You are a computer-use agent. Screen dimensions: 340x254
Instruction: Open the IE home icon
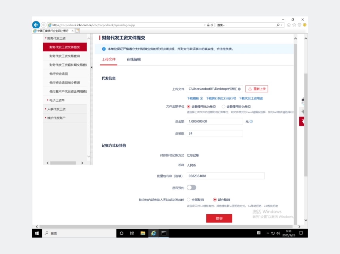(x=289, y=25)
